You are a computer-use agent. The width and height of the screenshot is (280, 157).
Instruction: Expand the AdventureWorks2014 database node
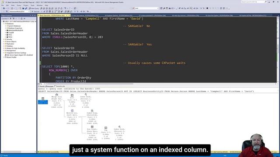click(6, 31)
